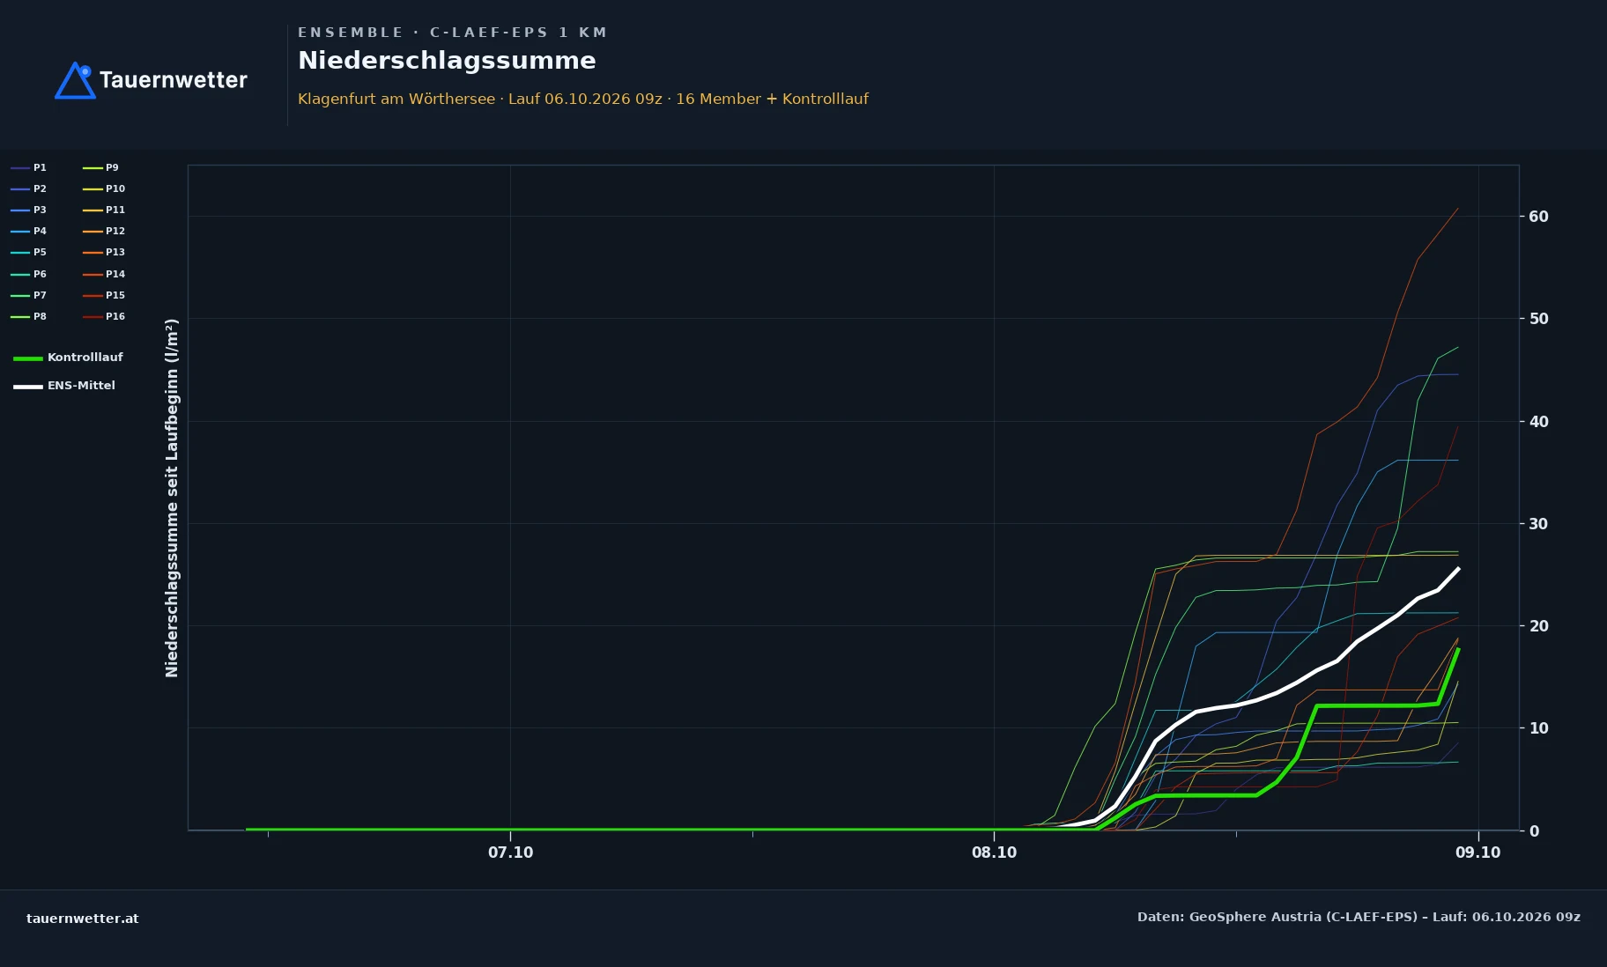This screenshot has width=1607, height=967.
Task: Select the P7 legend entry
Action: [x=29, y=295]
